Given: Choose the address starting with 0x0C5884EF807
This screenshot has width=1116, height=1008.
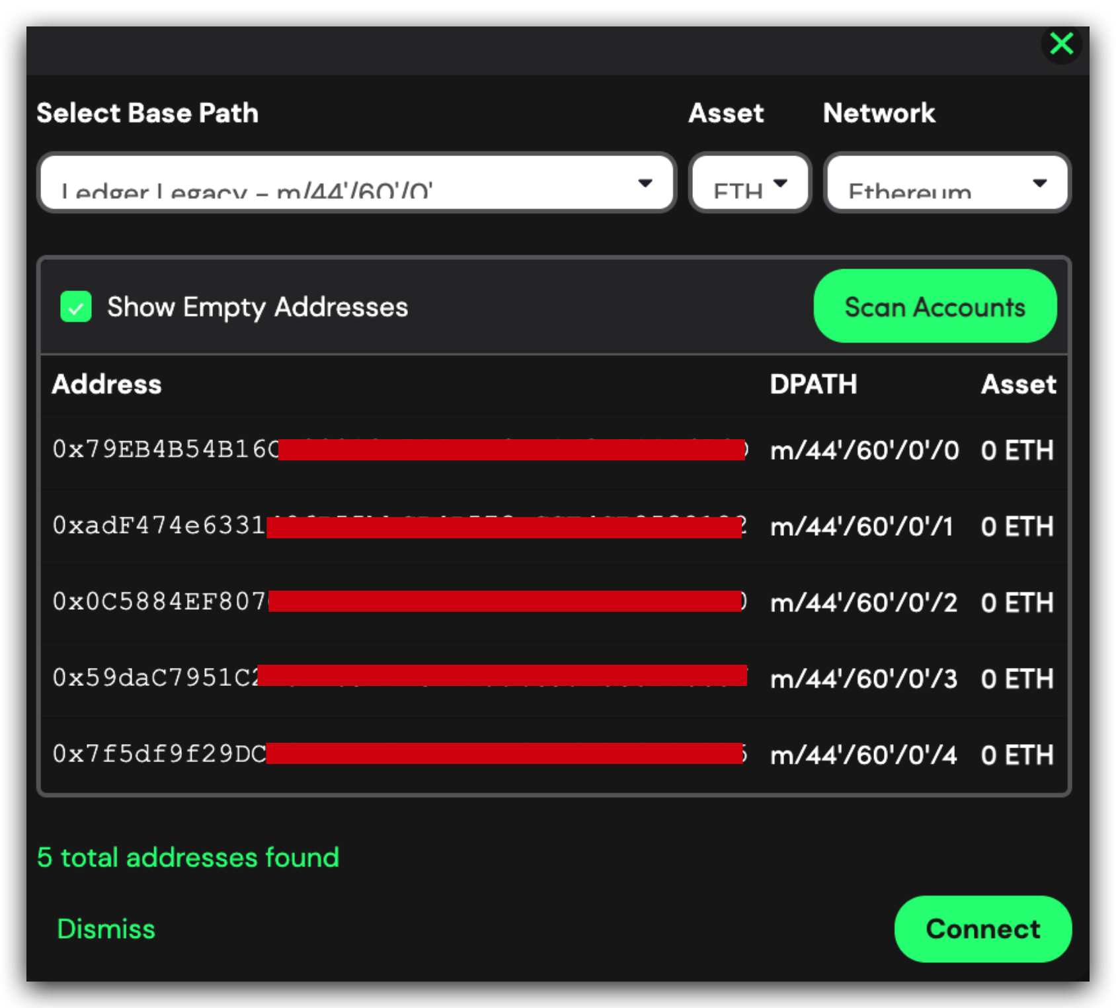Looking at the screenshot, I should [x=159, y=602].
